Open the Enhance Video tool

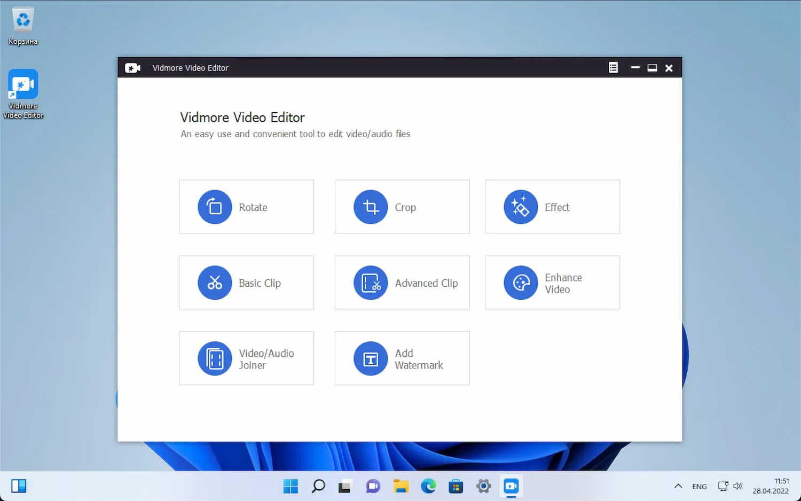pyautogui.click(x=552, y=283)
